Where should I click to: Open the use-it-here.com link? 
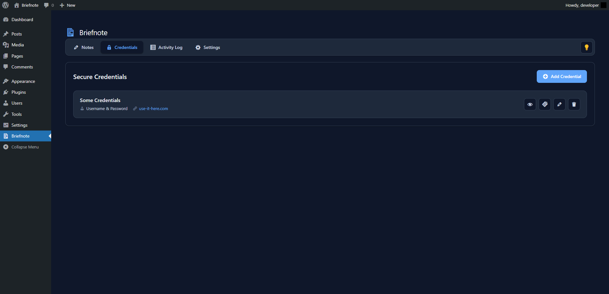(153, 109)
